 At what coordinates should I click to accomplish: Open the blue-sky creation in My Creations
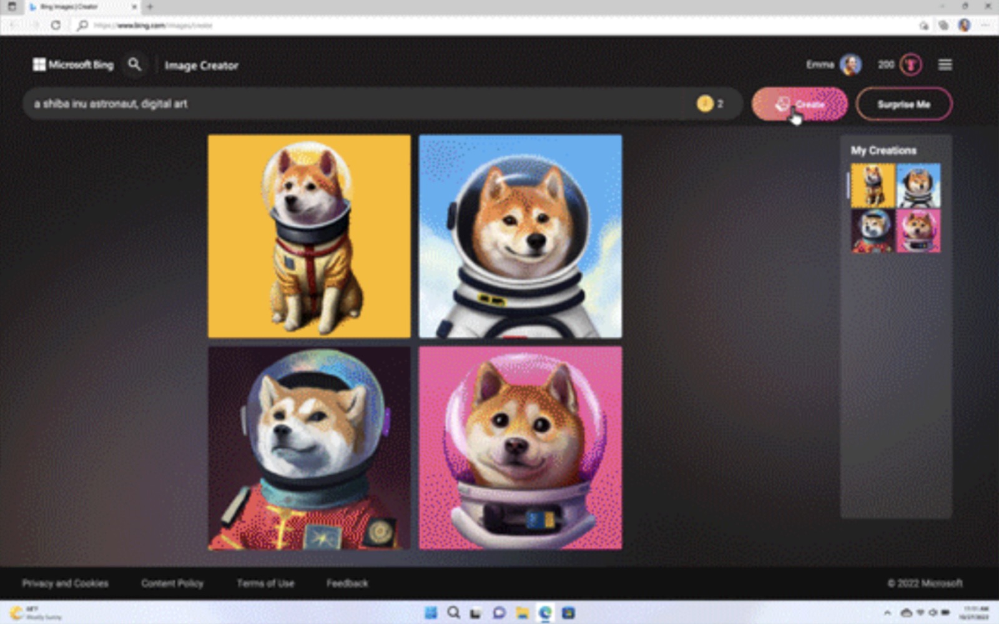918,186
